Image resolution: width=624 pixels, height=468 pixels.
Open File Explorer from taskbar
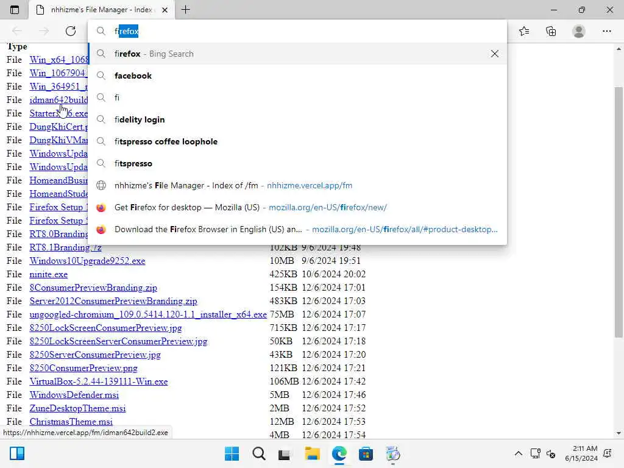pos(312,453)
